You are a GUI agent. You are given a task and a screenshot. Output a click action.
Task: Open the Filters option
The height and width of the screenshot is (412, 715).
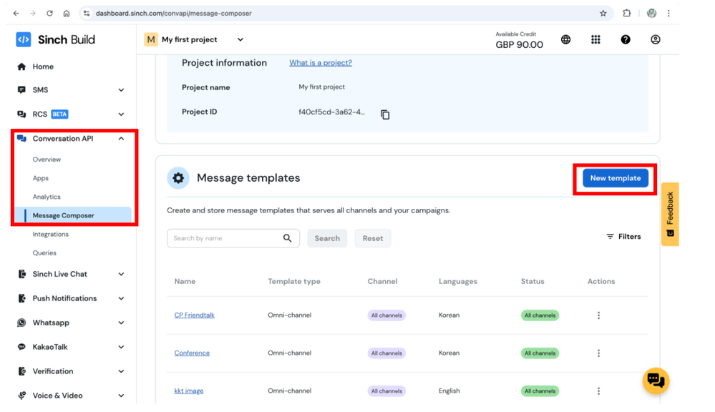[x=623, y=237]
